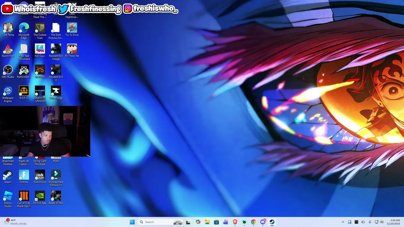Click the Streamlabs Desktop label
The width and height of the screenshot is (404, 227).
(8, 163)
